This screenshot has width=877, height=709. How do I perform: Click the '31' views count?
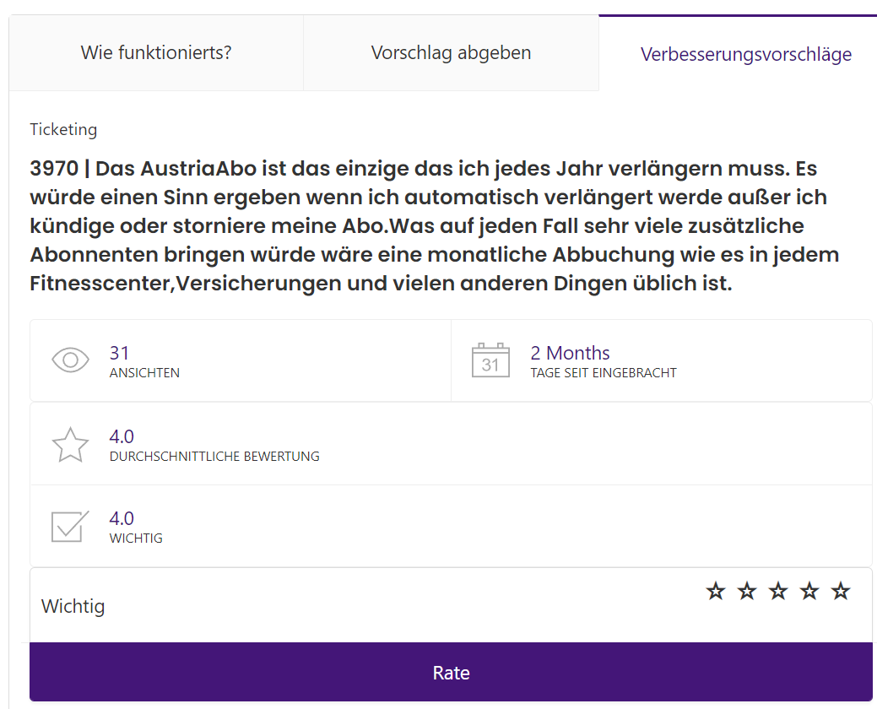(x=119, y=353)
